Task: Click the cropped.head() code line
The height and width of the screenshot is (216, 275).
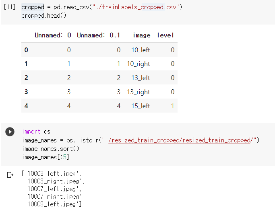Action: tap(43, 16)
